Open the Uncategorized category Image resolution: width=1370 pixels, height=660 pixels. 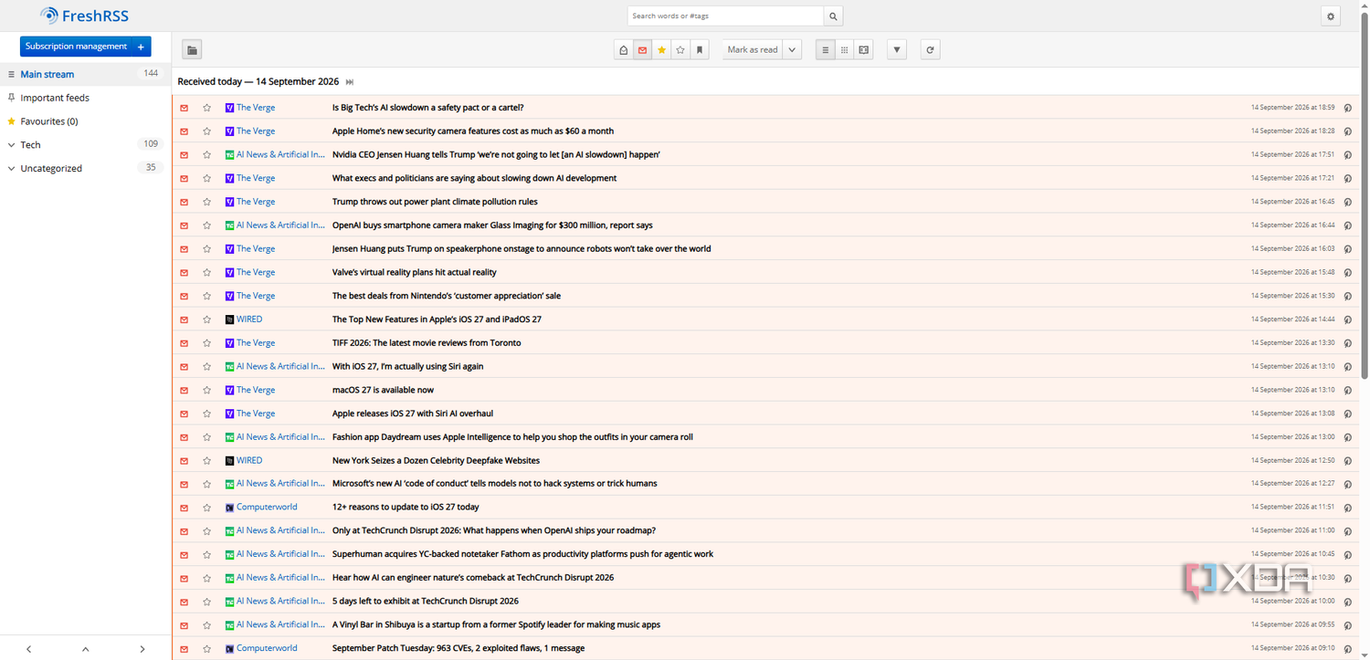point(51,169)
